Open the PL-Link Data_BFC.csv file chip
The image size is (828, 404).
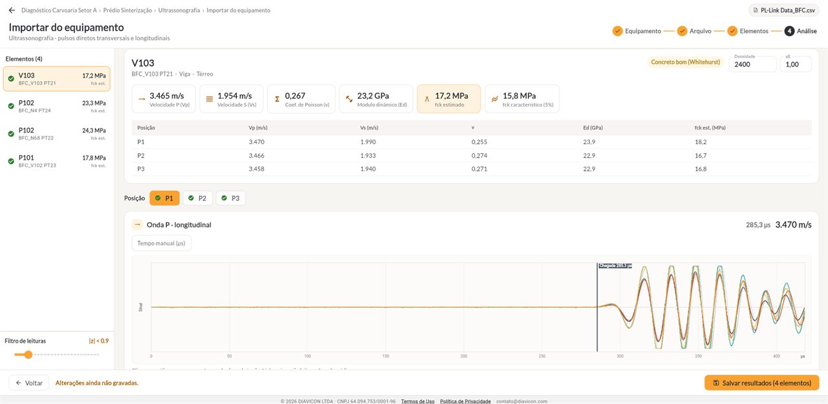(x=783, y=10)
